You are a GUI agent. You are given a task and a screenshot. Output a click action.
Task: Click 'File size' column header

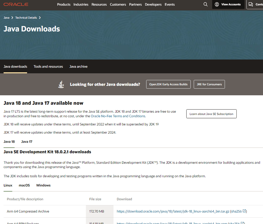[95, 199]
